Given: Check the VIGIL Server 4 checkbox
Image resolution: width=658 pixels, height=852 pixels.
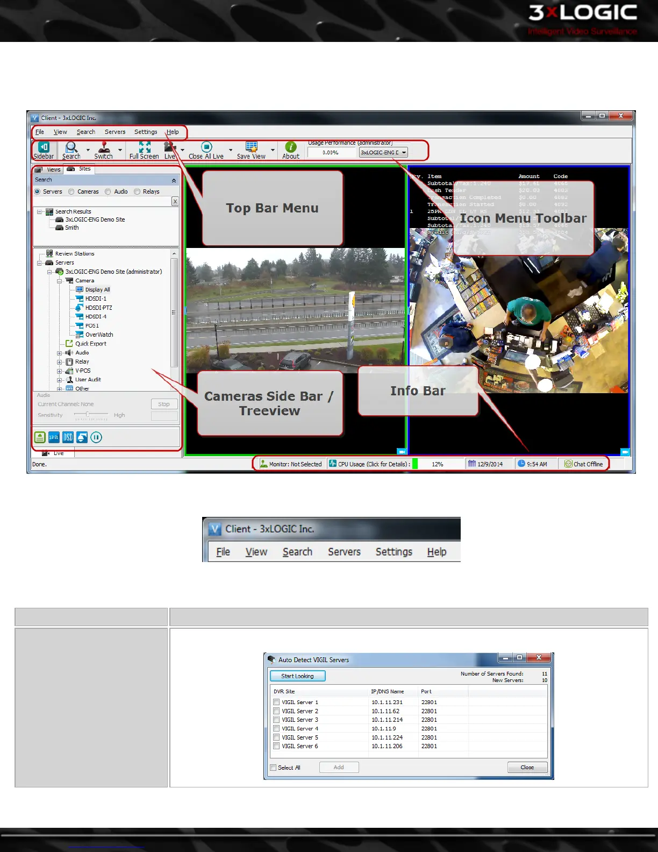Looking at the screenshot, I should pyautogui.click(x=276, y=728).
